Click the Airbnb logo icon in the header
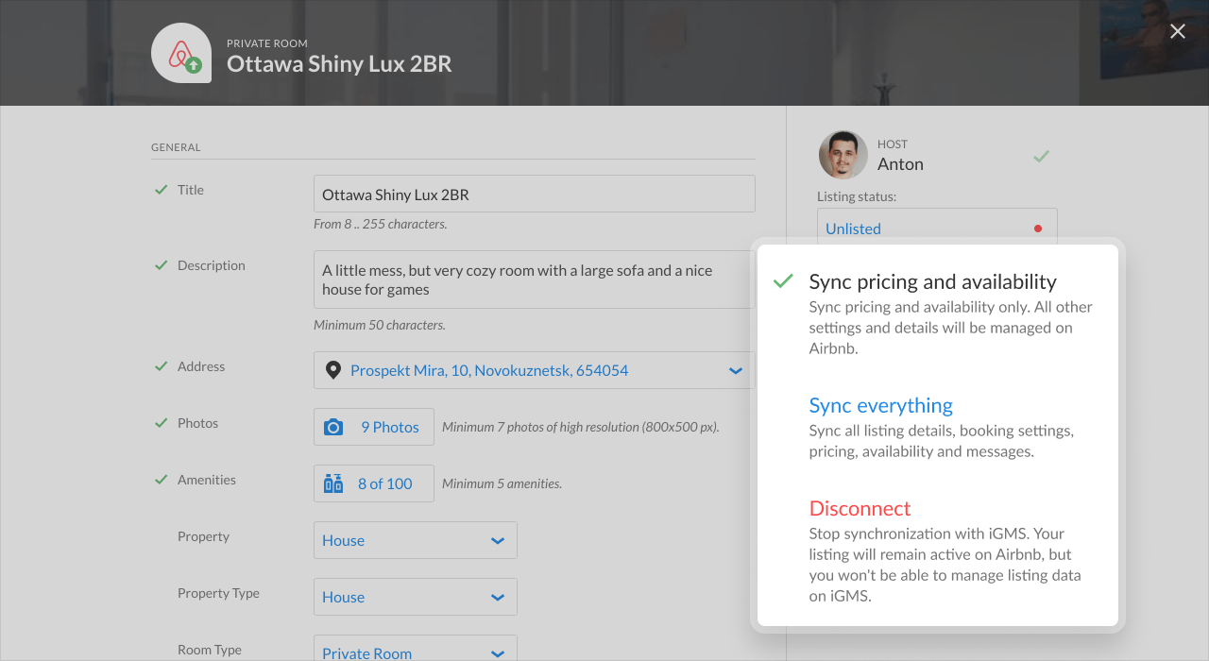Viewport: 1209px width, 661px height. coord(180,53)
